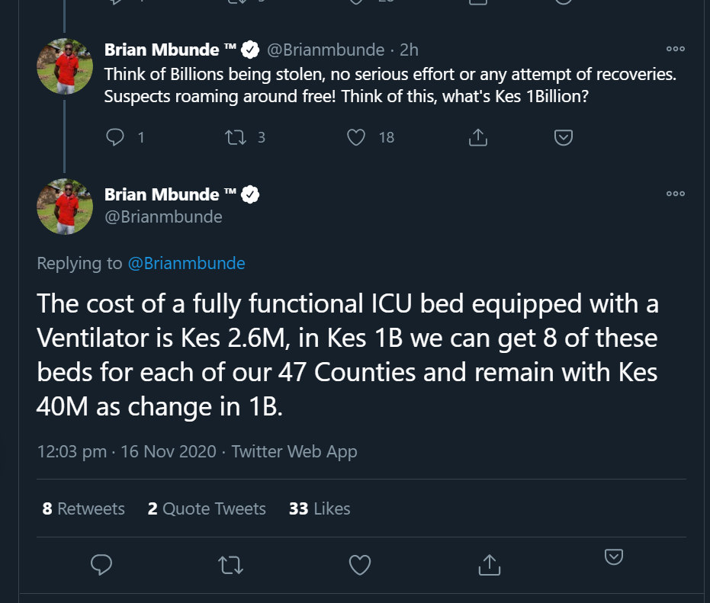The height and width of the screenshot is (603, 710).
Task: Open the @Brianmbunde mention in Replying to
Action: tap(186, 264)
